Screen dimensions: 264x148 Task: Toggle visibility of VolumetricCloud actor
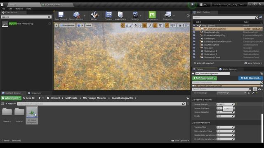(194, 58)
